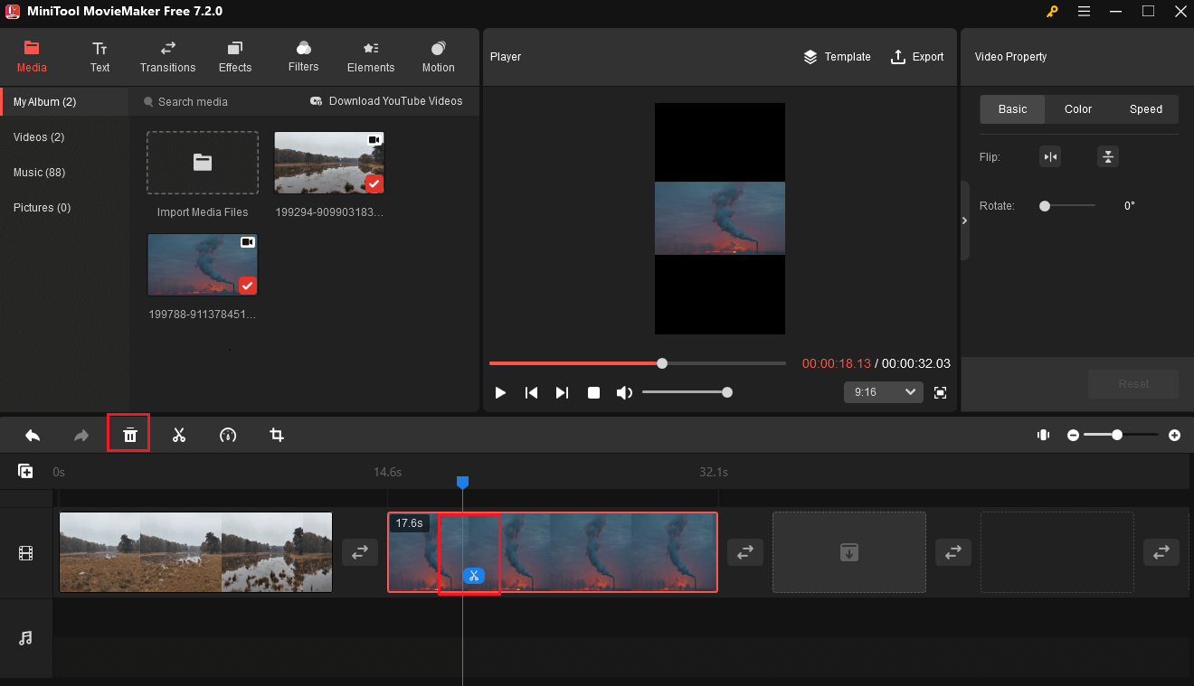Flip the video horizontally
This screenshot has height=686, width=1194.
tap(1050, 157)
